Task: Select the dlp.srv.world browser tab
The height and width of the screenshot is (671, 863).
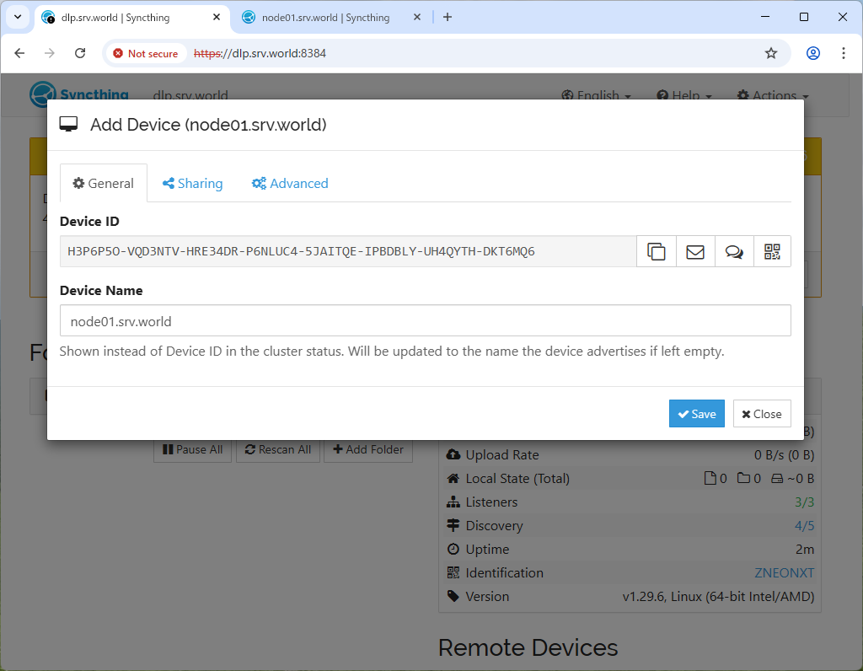Action: point(132,18)
